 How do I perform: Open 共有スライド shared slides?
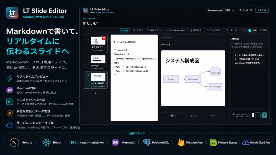(154, 30)
